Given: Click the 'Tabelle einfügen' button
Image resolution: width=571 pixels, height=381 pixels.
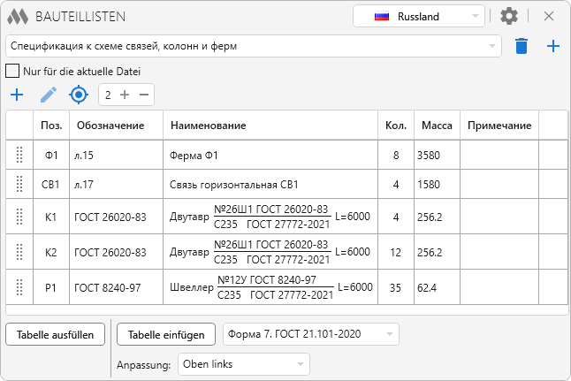Looking at the screenshot, I should pos(166,334).
